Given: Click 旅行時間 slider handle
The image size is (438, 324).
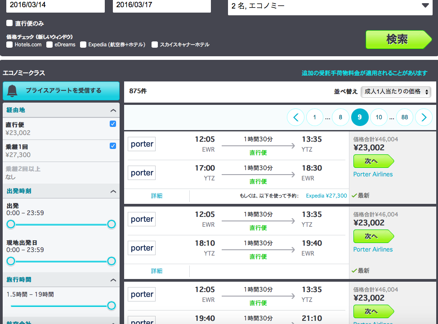Looking at the screenshot, I should click(112, 306).
